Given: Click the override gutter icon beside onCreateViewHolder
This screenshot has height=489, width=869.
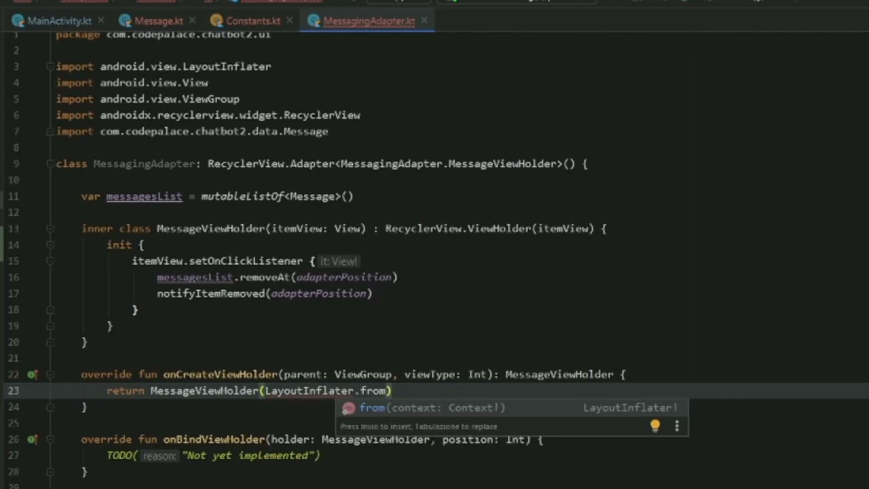Looking at the screenshot, I should pos(32,374).
